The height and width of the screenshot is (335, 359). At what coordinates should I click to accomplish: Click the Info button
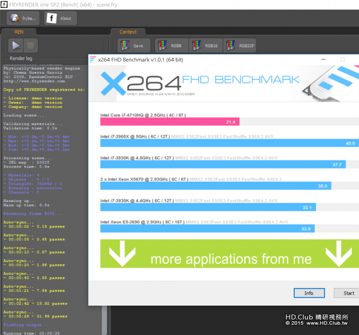click(309, 293)
